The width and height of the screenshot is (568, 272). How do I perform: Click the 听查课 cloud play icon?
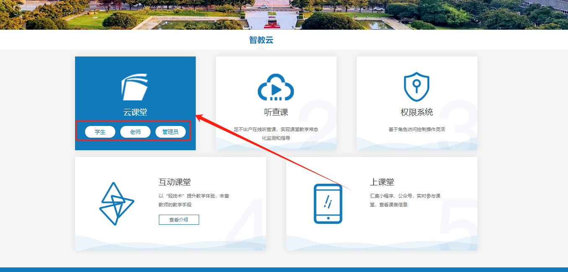pyautogui.click(x=275, y=87)
